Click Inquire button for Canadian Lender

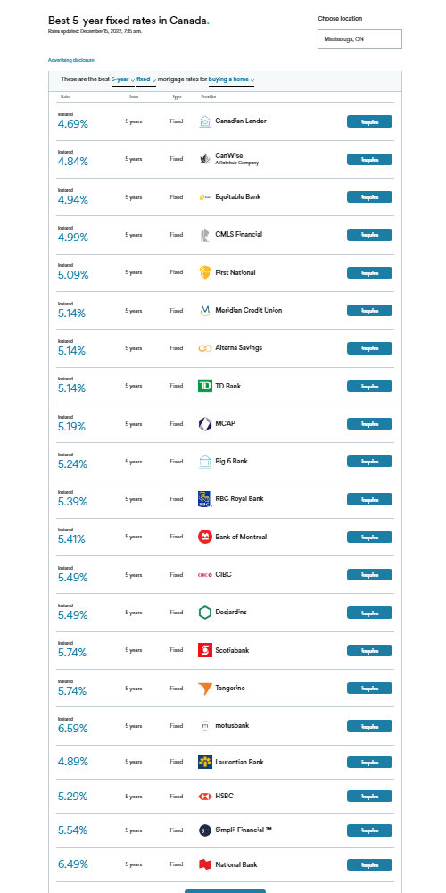click(x=370, y=121)
